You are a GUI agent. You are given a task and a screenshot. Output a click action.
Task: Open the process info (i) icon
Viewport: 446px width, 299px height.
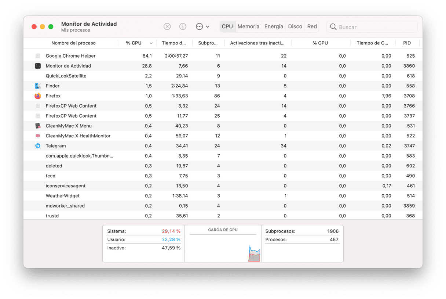coord(183,26)
